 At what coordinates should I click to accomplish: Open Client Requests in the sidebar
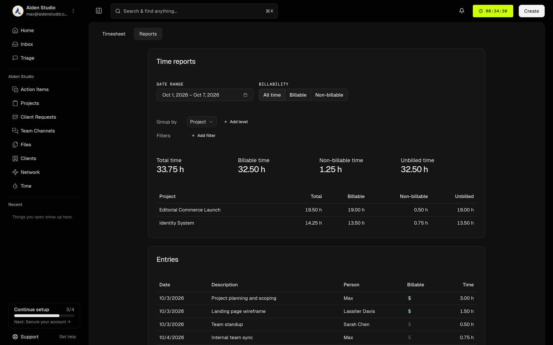tap(44, 117)
